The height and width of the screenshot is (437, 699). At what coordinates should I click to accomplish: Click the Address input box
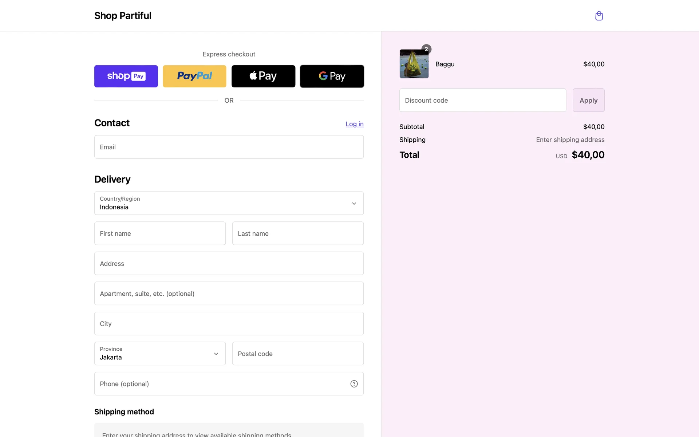(x=229, y=263)
